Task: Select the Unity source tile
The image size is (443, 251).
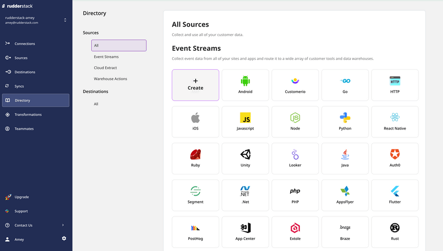Action: [245, 159]
